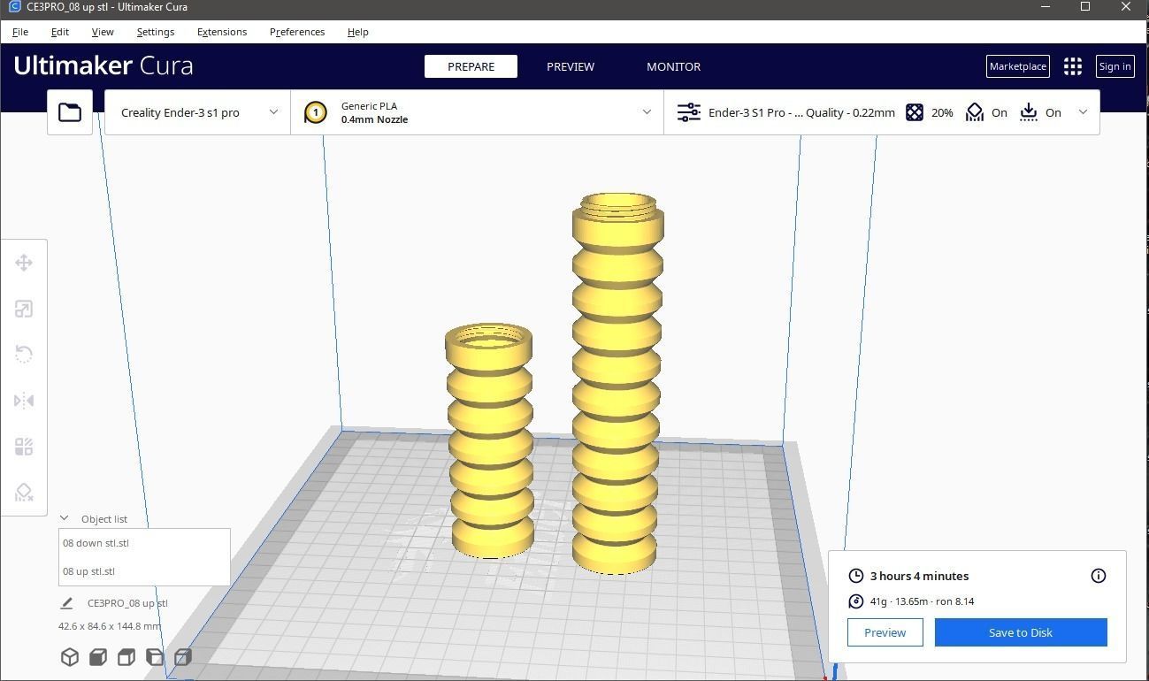Select the Support Blocker tool

click(x=24, y=493)
